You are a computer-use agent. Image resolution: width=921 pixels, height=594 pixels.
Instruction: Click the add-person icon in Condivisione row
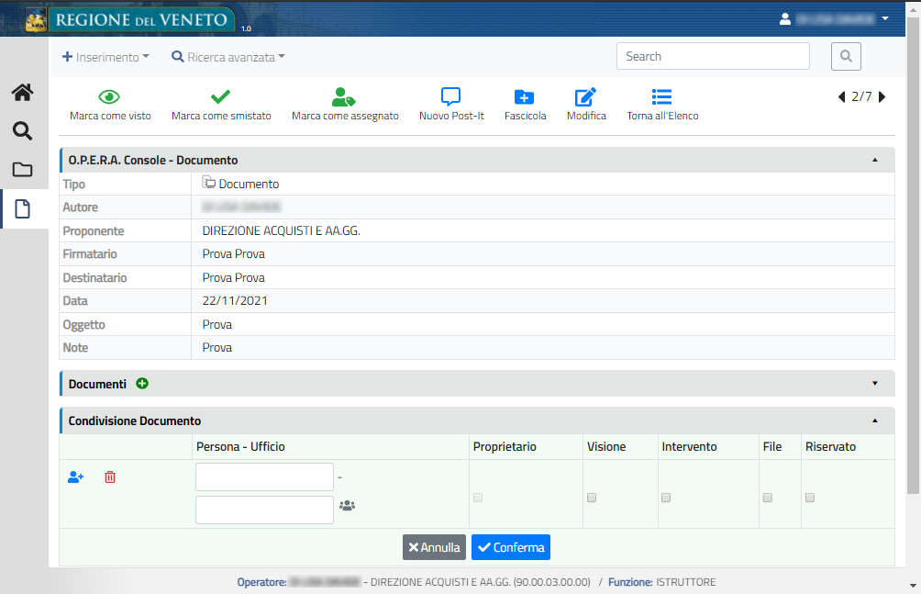pos(76,477)
